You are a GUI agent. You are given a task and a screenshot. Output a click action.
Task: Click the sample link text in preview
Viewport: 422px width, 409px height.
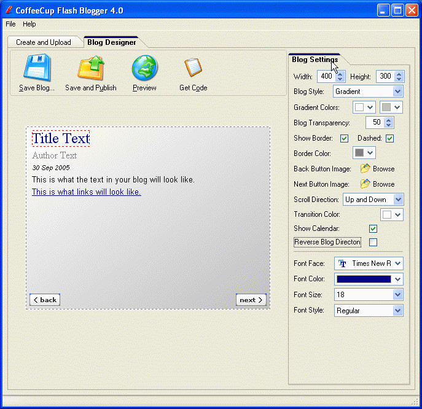pyautogui.click(x=87, y=192)
